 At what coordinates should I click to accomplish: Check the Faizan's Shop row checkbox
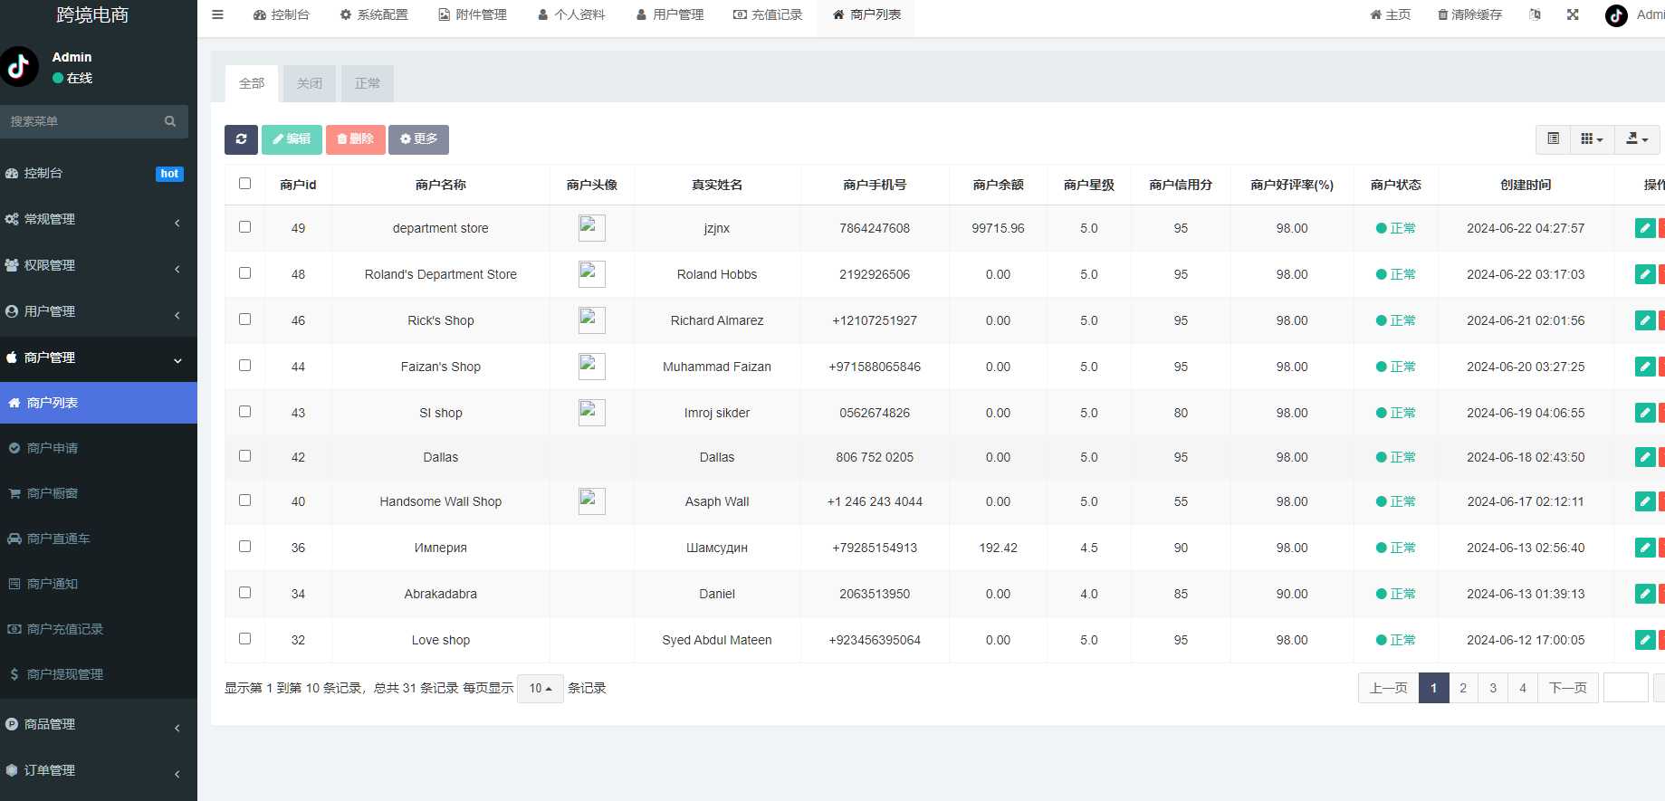pyautogui.click(x=244, y=366)
